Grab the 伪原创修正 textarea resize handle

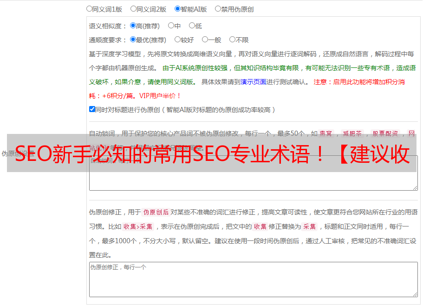415,294
